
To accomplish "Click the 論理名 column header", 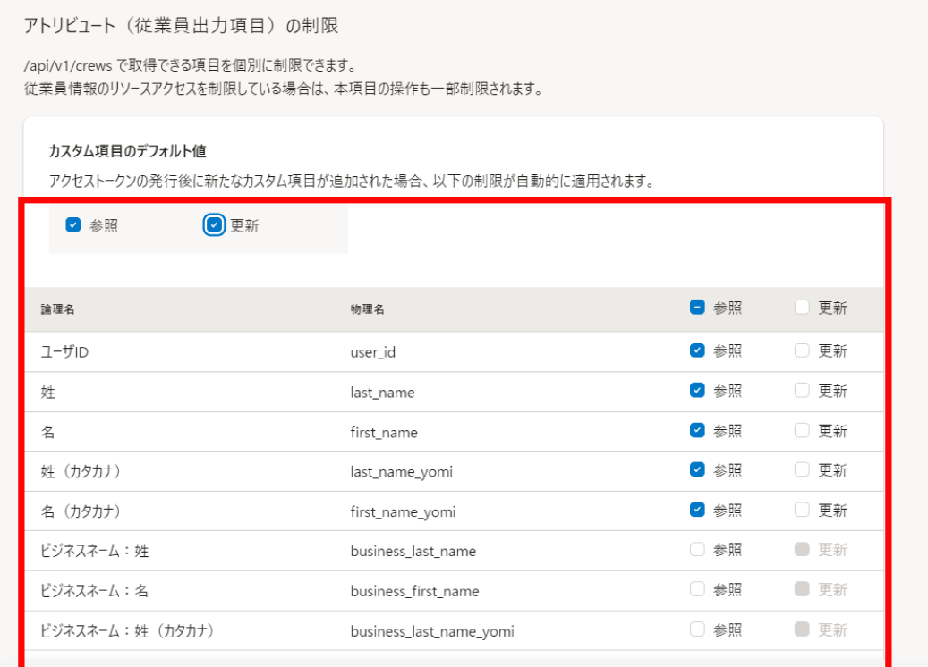I will pos(57,309).
